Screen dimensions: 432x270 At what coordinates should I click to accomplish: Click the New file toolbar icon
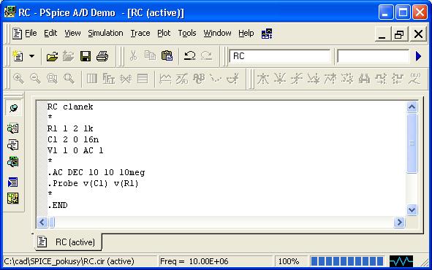tap(18, 56)
